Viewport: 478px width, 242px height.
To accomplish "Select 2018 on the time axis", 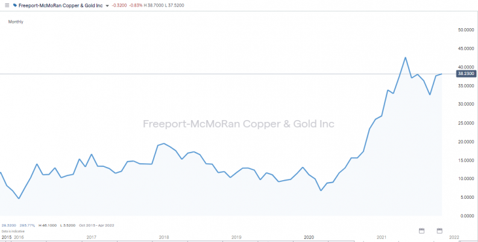I will (163, 238).
